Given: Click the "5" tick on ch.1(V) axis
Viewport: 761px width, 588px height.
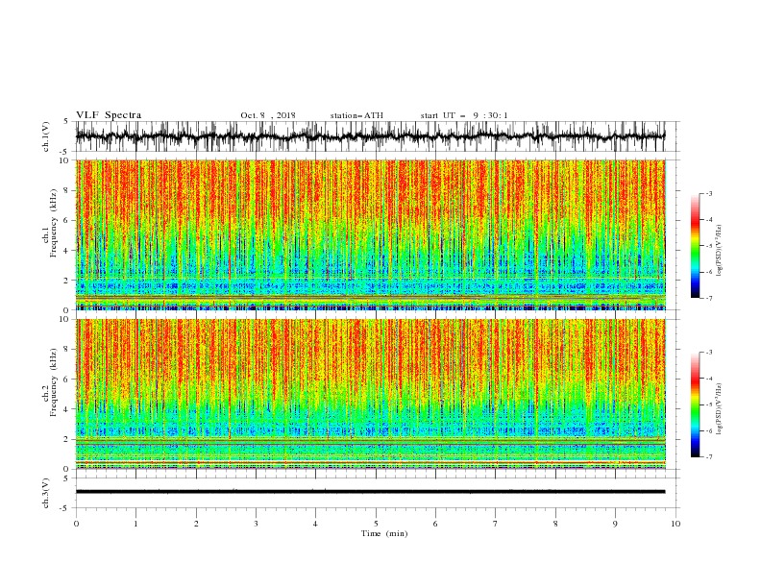Looking at the screenshot, I should pos(65,122).
